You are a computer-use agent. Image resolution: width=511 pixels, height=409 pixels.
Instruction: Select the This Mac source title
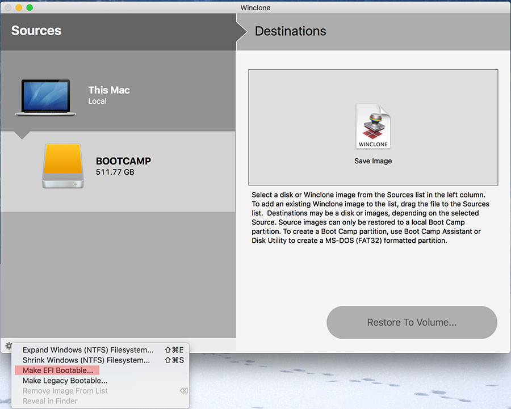109,90
